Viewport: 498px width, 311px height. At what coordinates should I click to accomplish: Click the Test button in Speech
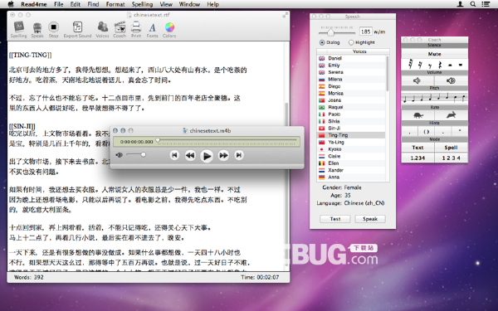click(x=335, y=219)
